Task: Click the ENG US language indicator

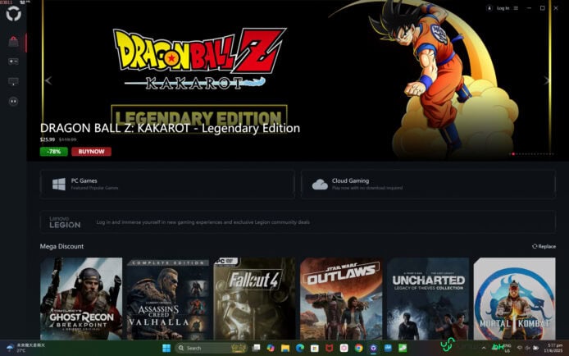Action: (x=507, y=349)
